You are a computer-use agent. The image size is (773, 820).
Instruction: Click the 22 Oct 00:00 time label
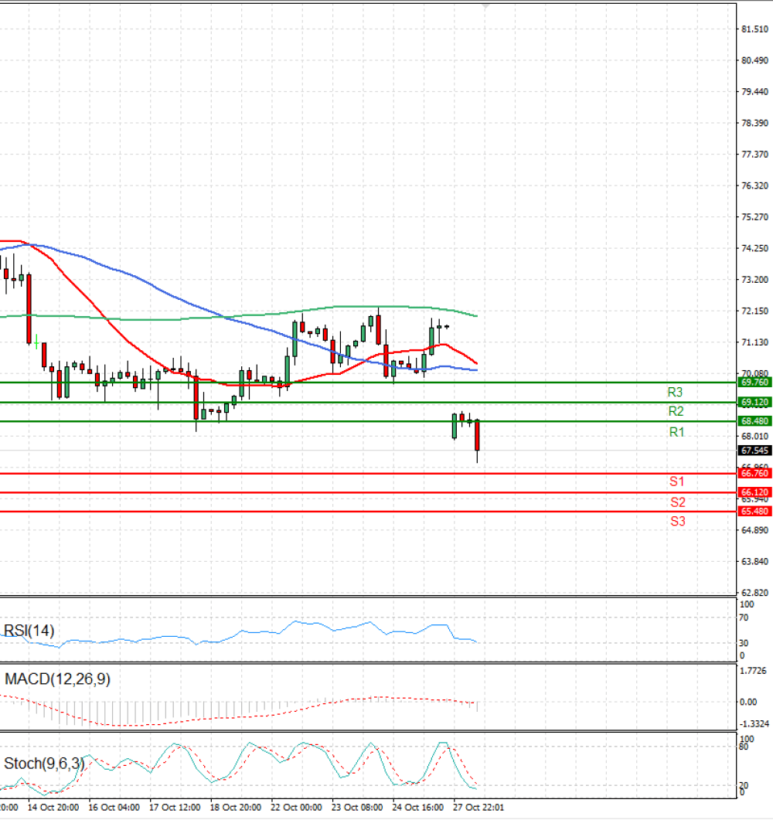coord(296,808)
